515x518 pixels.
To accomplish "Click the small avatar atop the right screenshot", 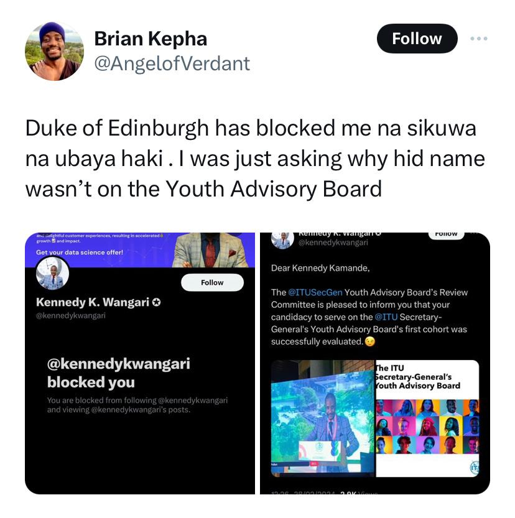I will [x=282, y=239].
